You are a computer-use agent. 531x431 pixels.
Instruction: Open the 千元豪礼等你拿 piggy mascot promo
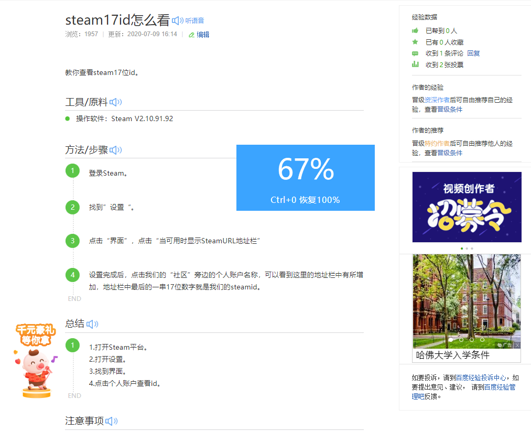36,361
